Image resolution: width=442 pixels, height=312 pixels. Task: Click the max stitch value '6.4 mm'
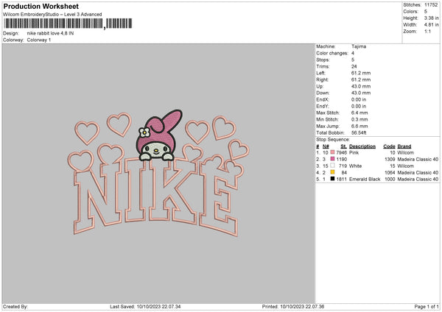pos(359,113)
